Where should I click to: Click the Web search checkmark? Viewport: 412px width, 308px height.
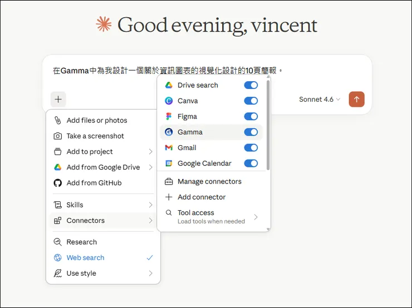coord(150,257)
